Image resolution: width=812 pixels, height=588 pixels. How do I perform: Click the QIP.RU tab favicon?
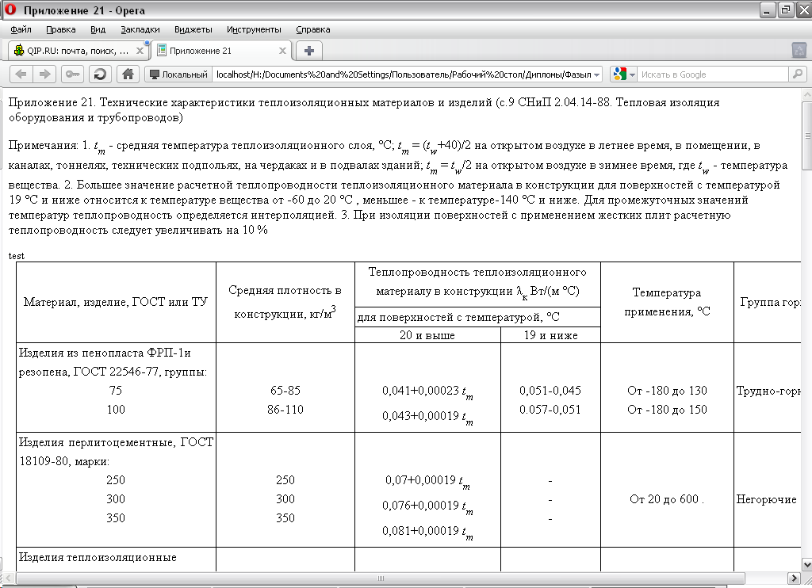pos(19,51)
